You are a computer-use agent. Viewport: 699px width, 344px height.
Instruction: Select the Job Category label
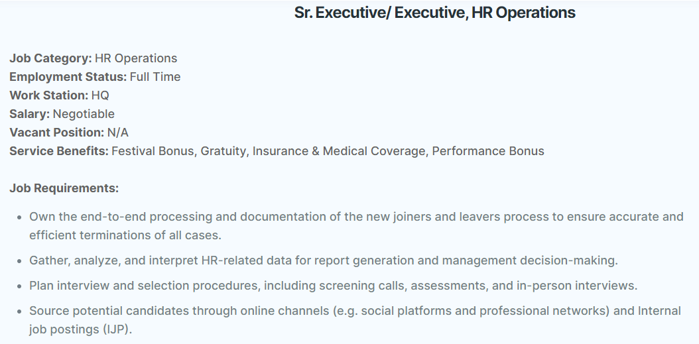[x=51, y=58]
